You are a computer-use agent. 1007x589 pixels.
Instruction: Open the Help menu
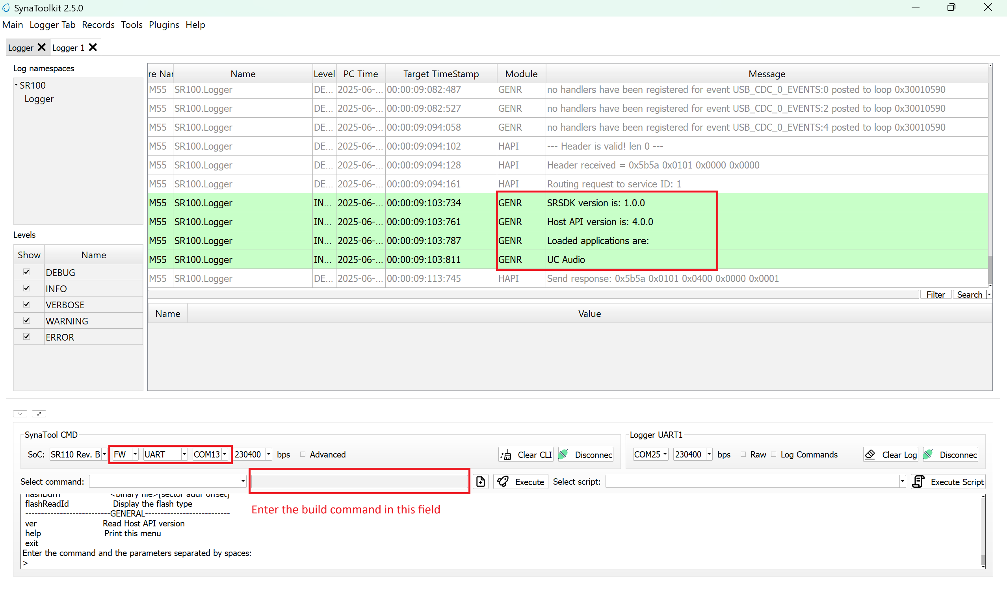(195, 25)
